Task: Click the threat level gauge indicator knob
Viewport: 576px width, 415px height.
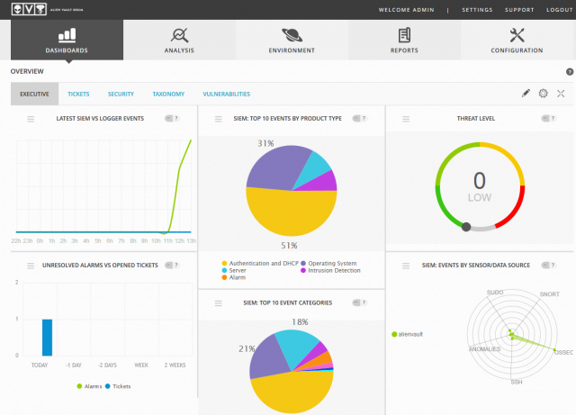Action: (465, 227)
